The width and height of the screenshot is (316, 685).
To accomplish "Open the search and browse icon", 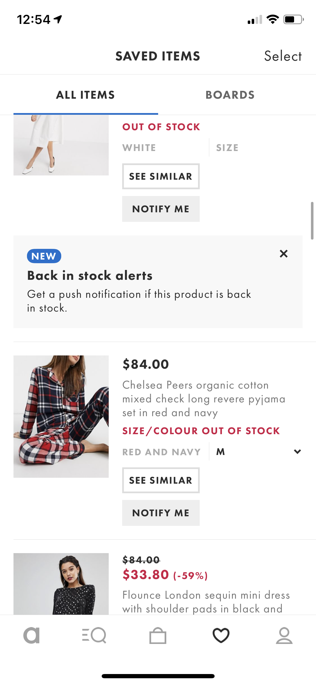I will [x=94, y=636].
